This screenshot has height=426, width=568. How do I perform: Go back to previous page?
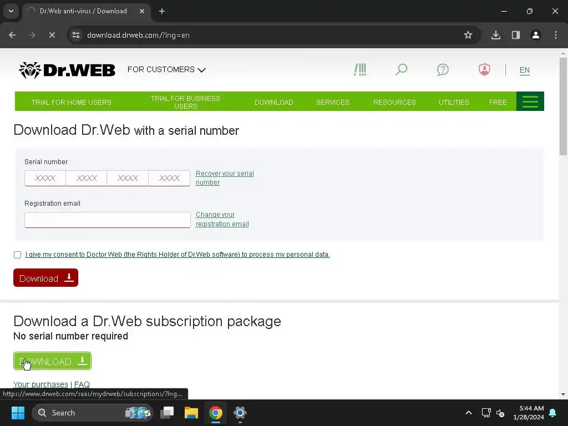pyautogui.click(x=12, y=35)
